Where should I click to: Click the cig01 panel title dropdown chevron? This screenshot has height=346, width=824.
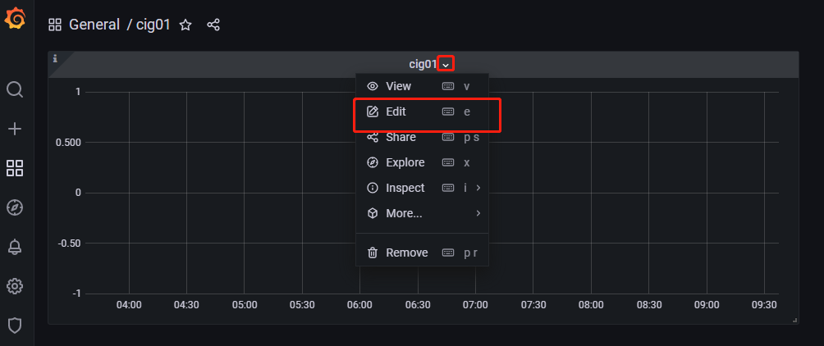445,64
